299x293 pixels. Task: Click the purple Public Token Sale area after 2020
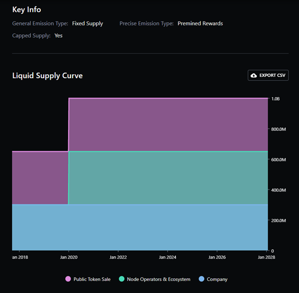pyautogui.click(x=168, y=125)
